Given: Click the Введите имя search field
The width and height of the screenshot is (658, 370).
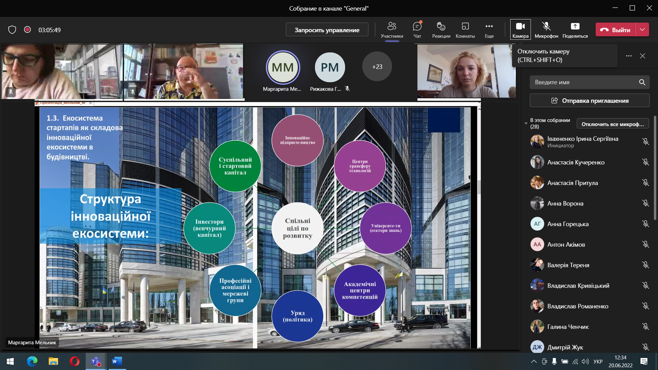Looking at the screenshot, I should click(589, 82).
